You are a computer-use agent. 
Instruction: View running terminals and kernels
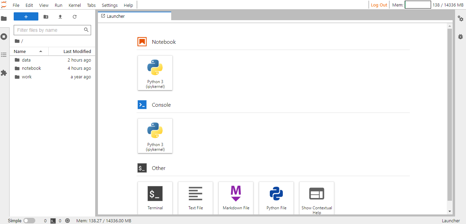coord(4,37)
